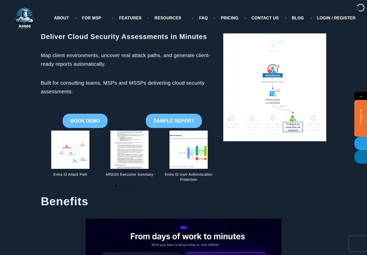Viewport: 367px width, 255px height.
Task: Go to the FEATURES page
Action: 130,18
